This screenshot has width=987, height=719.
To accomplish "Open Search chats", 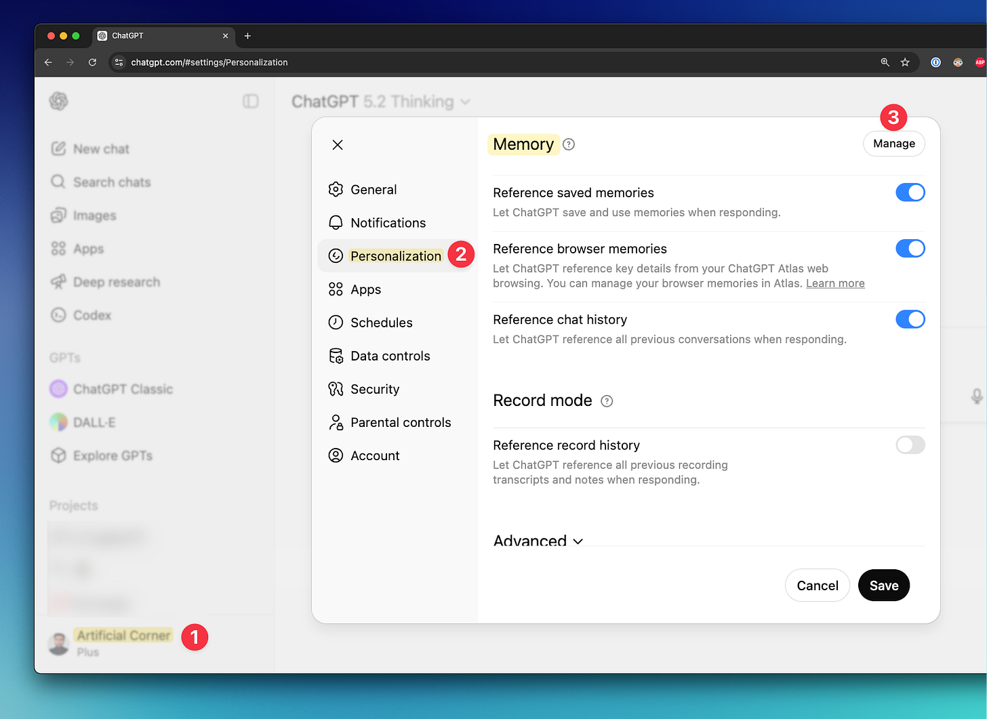I will (x=101, y=182).
